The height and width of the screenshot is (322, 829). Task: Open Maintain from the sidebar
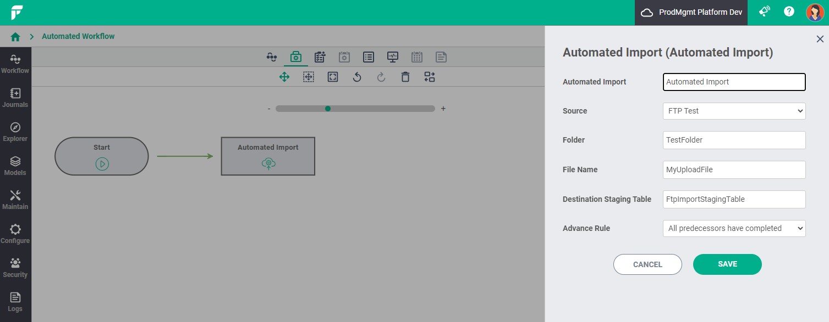coord(15,200)
